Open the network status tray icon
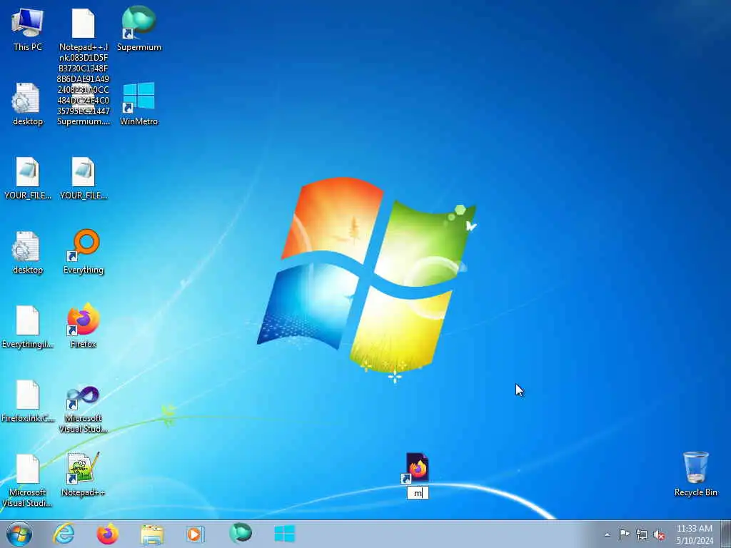This screenshot has width=731, height=548. pyautogui.click(x=642, y=535)
